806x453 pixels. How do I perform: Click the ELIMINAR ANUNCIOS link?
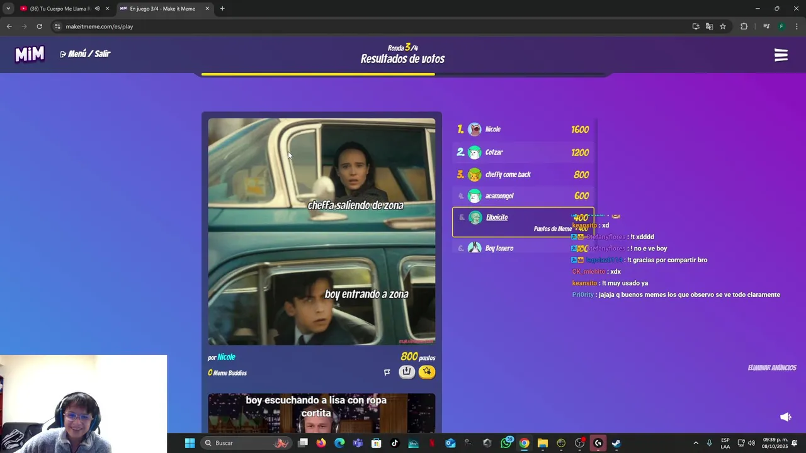pos(772,367)
